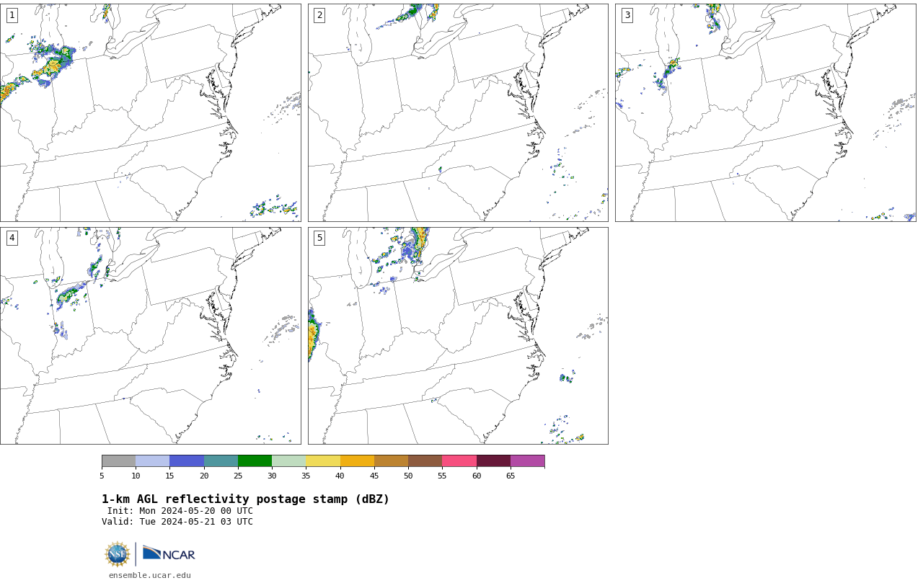Click the maroon 60-65 dBZ swatch

(493, 461)
